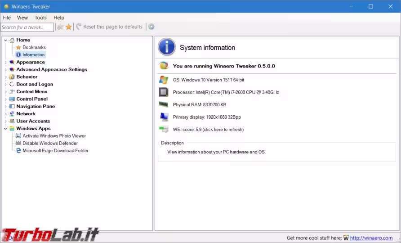
Task: Open the File menu
Action: (7, 18)
